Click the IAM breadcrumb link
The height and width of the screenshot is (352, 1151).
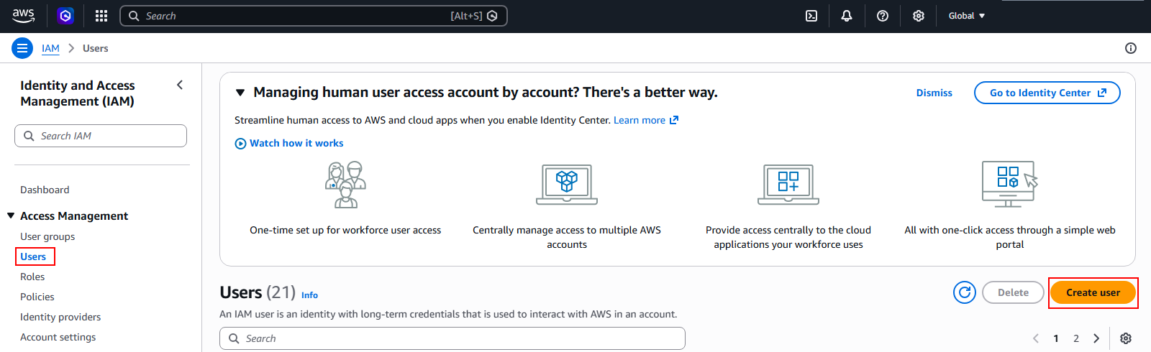tap(50, 48)
